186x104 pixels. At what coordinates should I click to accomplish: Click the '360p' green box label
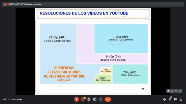coord(103,78)
